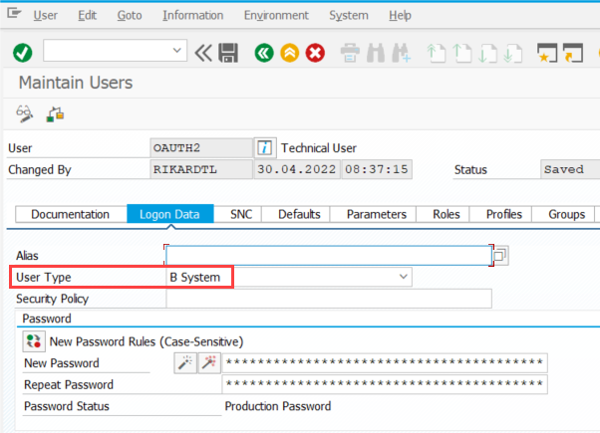Image resolution: width=600 pixels, height=433 pixels.
Task: Click into the Alias input field
Action: click(329, 255)
